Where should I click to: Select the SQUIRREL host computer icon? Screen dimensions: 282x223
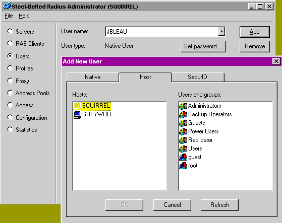(x=77, y=106)
